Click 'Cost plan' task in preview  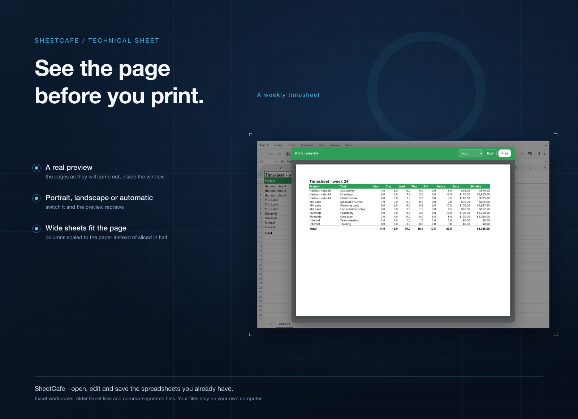pyautogui.click(x=346, y=217)
